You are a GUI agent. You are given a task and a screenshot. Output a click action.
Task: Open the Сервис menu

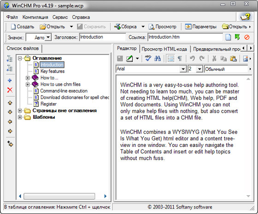pyautogui.click(x=60, y=17)
